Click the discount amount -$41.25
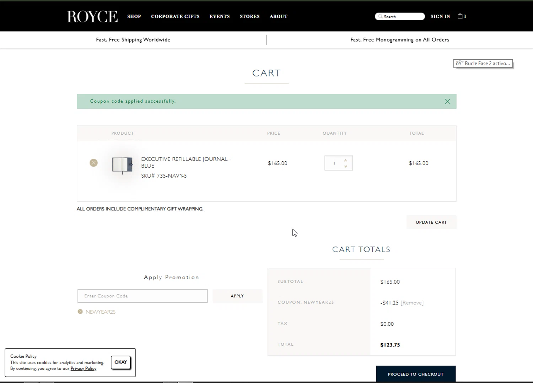The image size is (533, 383). click(389, 303)
